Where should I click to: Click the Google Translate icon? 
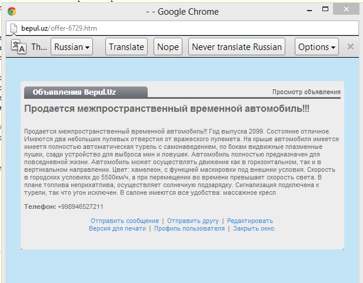coord(18,47)
